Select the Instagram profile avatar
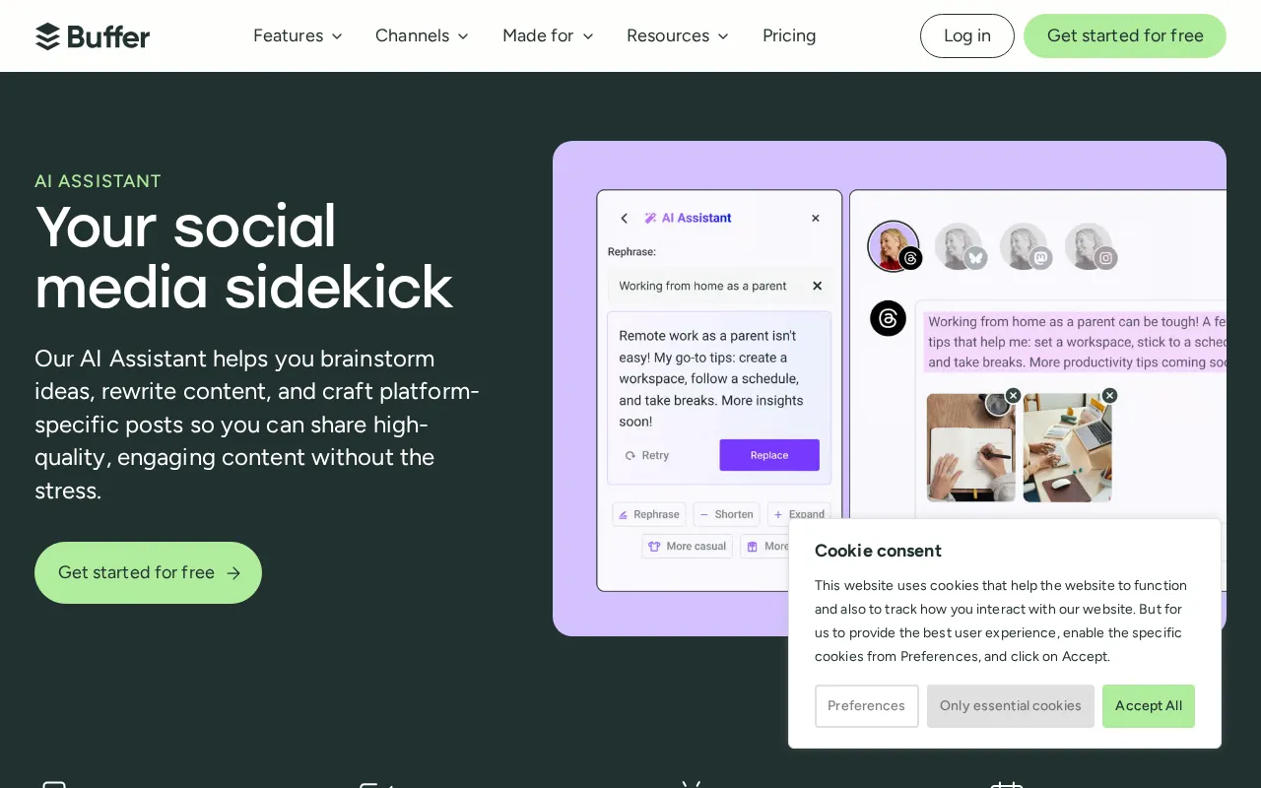The height and width of the screenshot is (788, 1261). point(1090,246)
